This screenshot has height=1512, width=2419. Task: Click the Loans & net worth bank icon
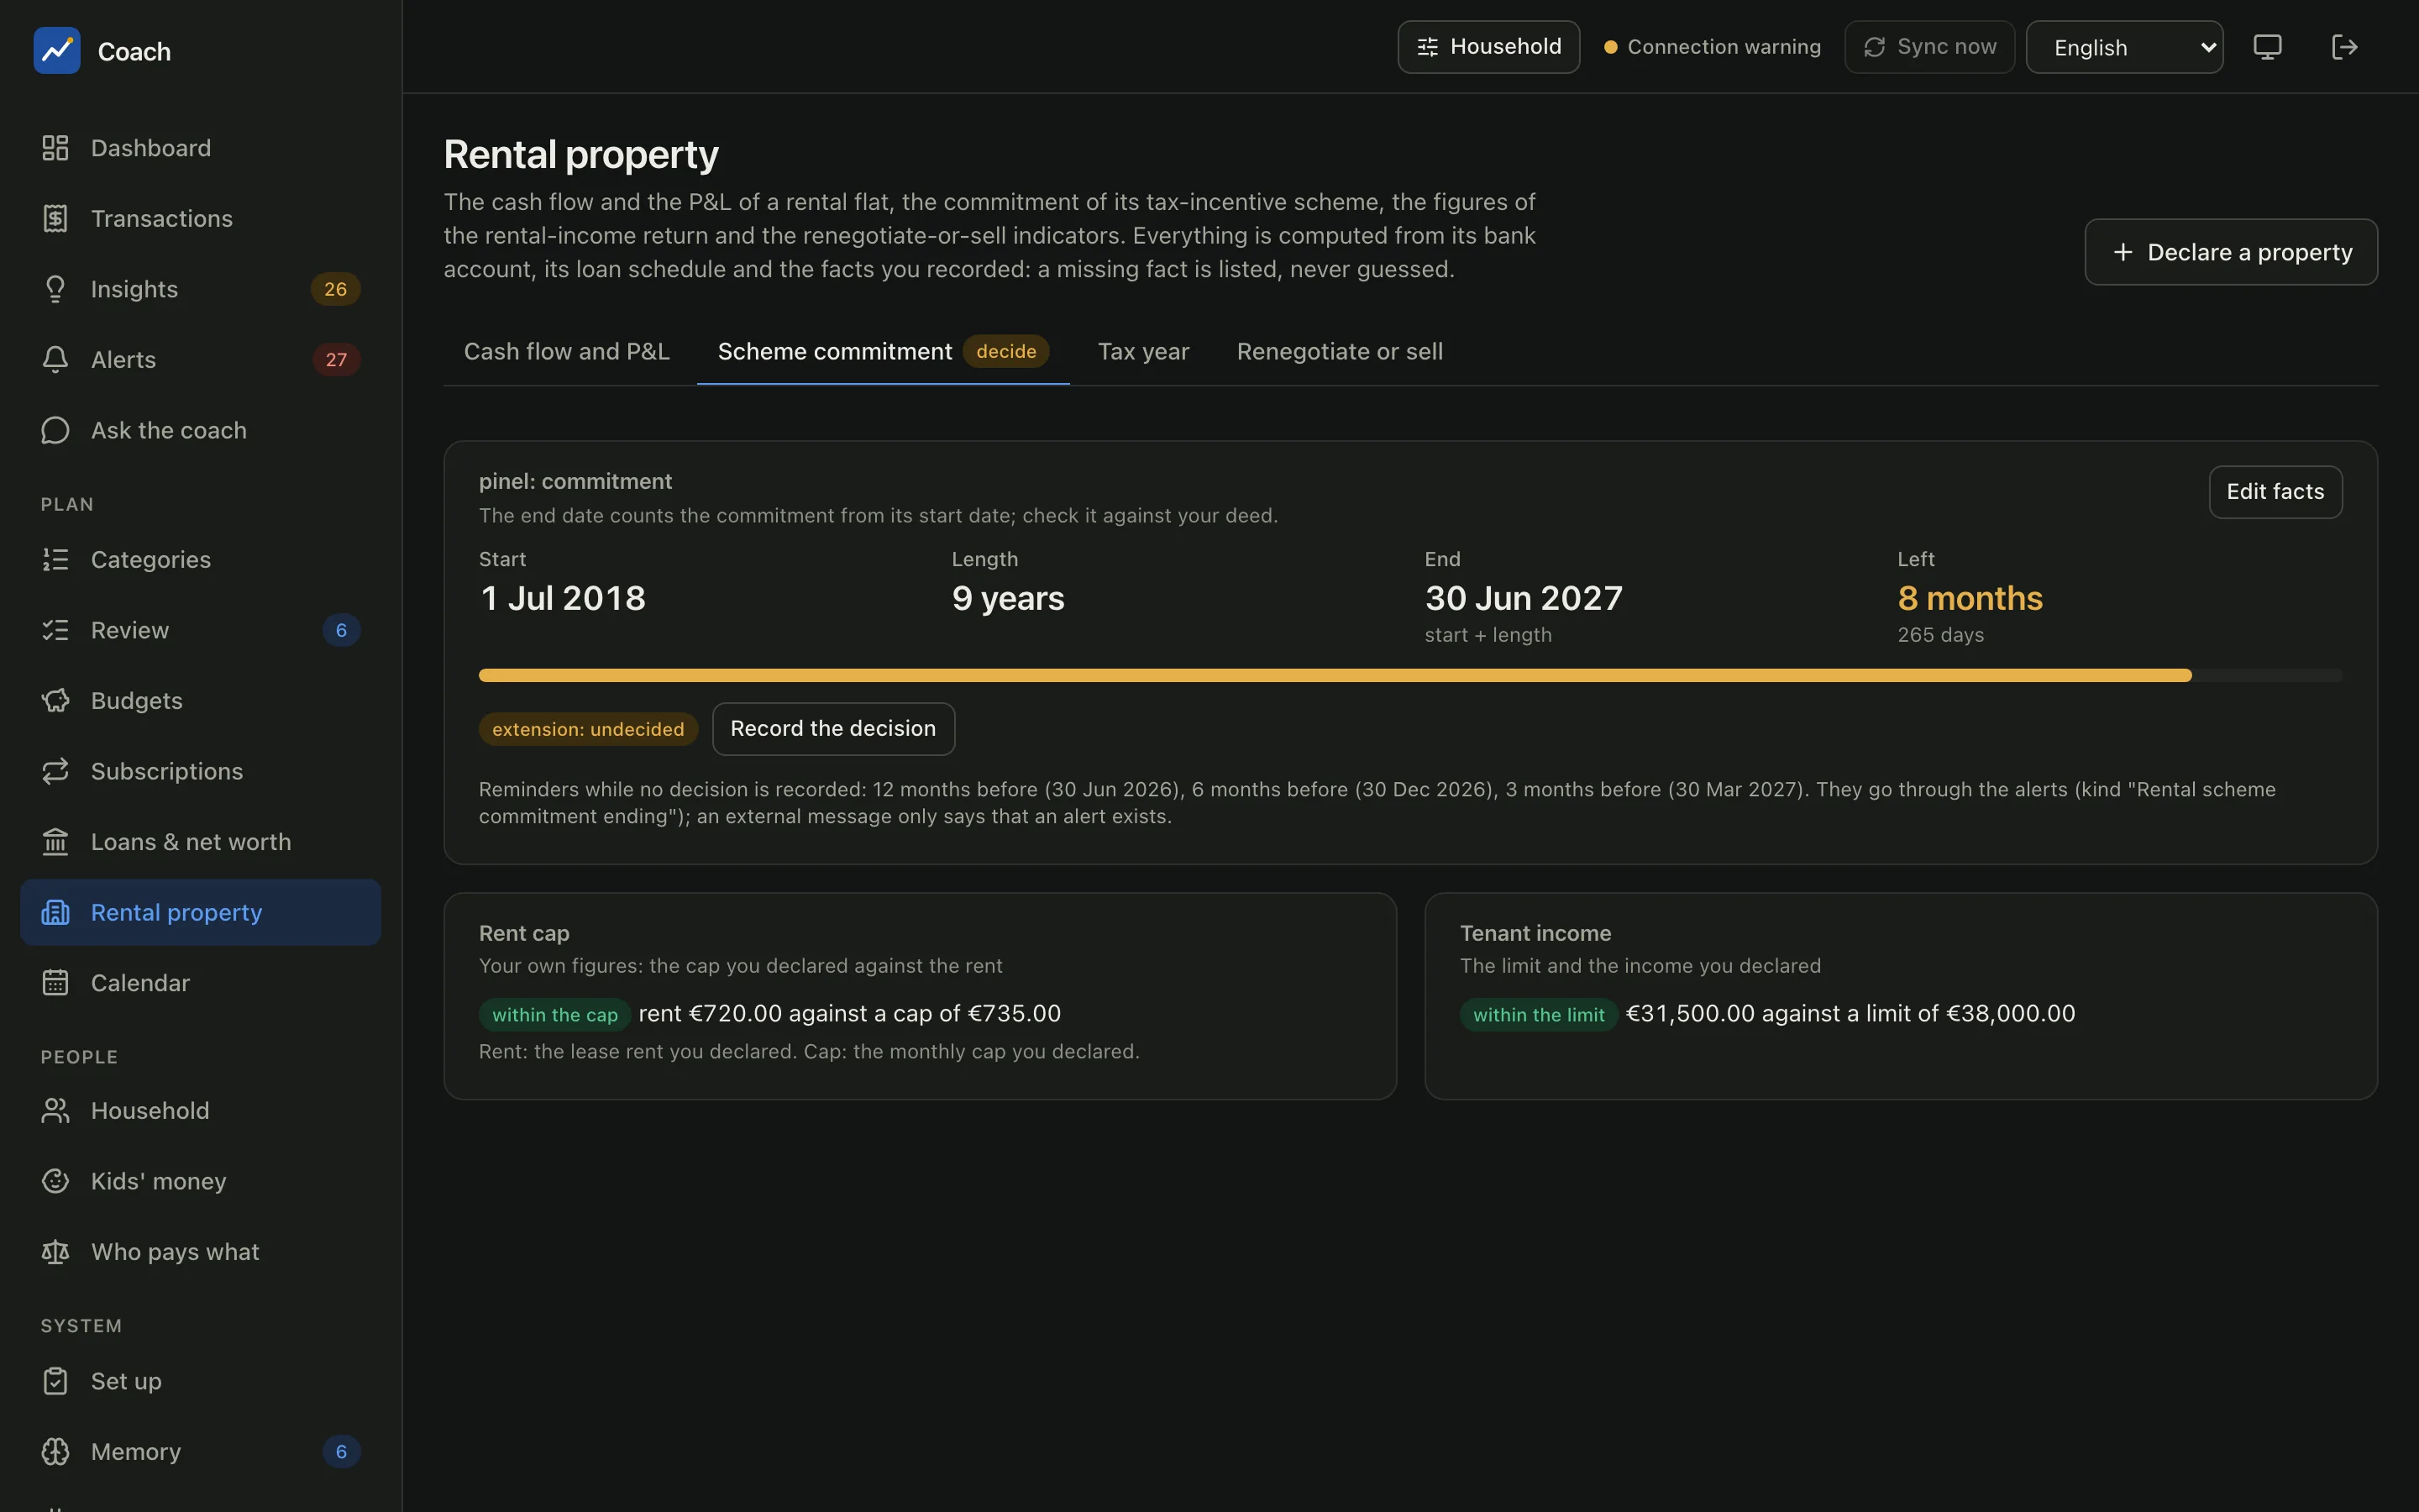(x=55, y=842)
